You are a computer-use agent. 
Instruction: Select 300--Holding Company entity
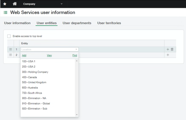[48, 72]
